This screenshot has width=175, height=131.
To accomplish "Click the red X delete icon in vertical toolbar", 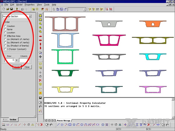I will 40,80.
